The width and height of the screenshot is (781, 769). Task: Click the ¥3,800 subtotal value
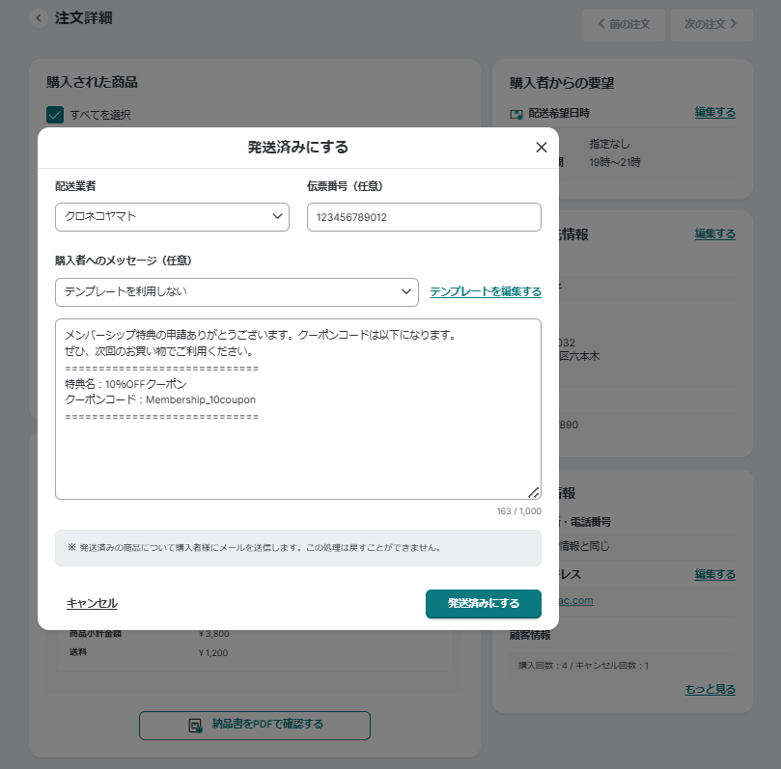(x=213, y=634)
